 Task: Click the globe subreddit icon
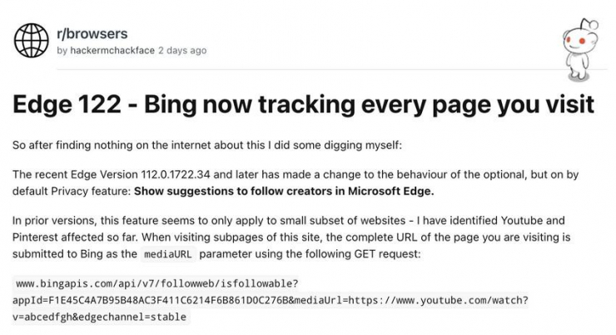[x=31, y=41]
